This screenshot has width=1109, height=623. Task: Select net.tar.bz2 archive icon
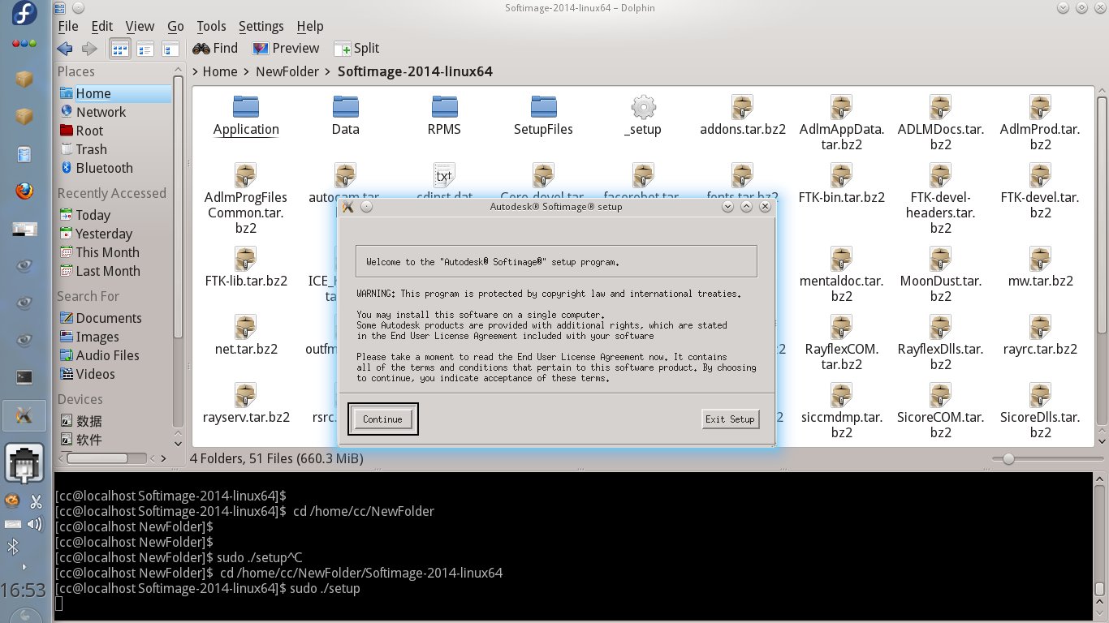pos(246,327)
